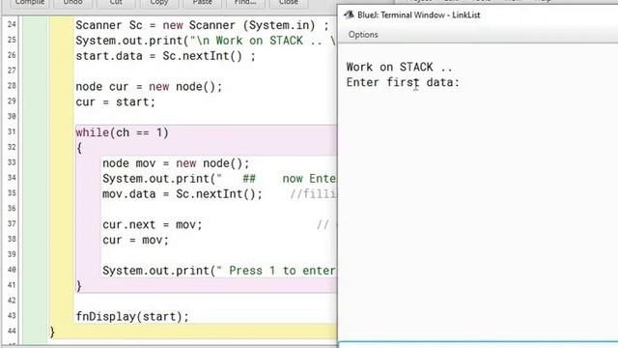Click the 'node mov = new node();' code line

176,163
